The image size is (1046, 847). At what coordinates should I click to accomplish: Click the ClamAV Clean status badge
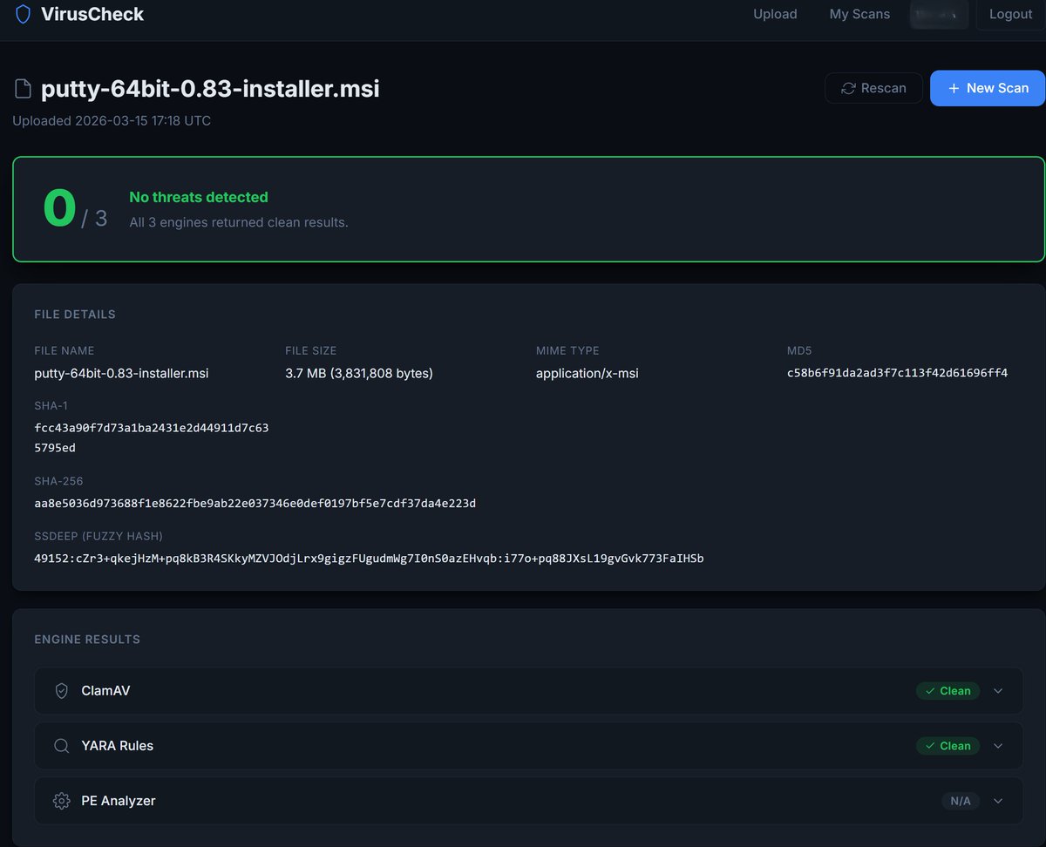pos(948,691)
